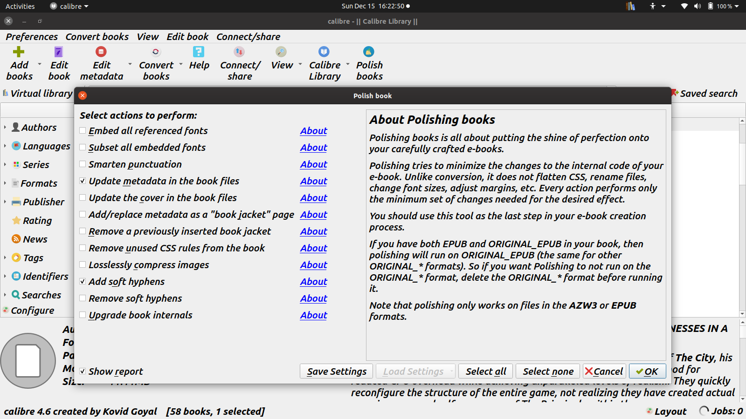The height and width of the screenshot is (419, 746).
Task: Click Select all in Polish dialog
Action: (486, 372)
